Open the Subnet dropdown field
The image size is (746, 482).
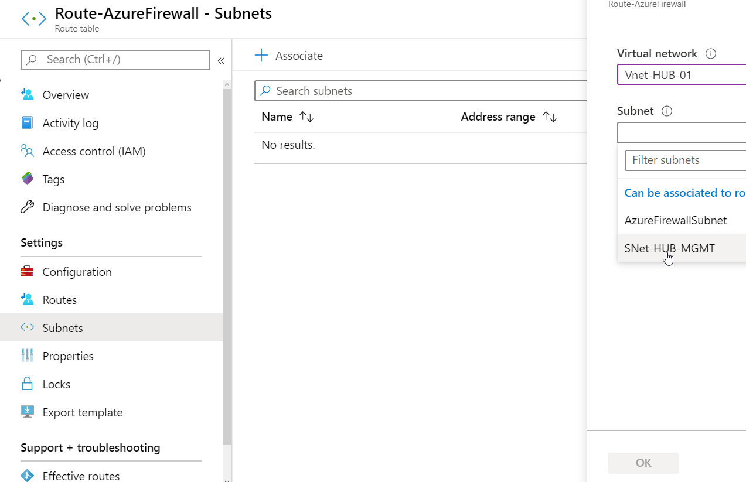tap(682, 132)
